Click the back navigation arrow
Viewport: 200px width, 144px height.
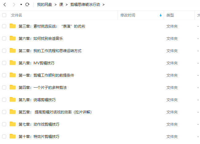tap(5, 5)
